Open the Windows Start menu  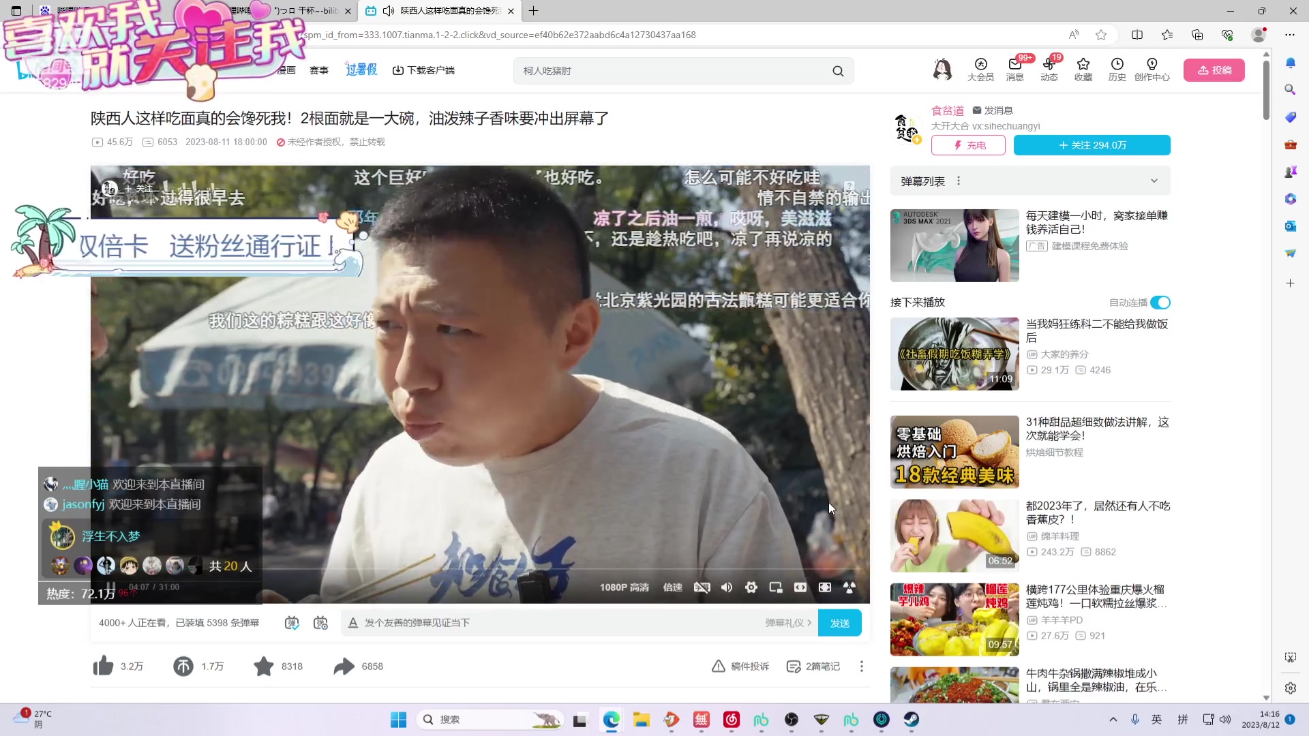tap(398, 720)
